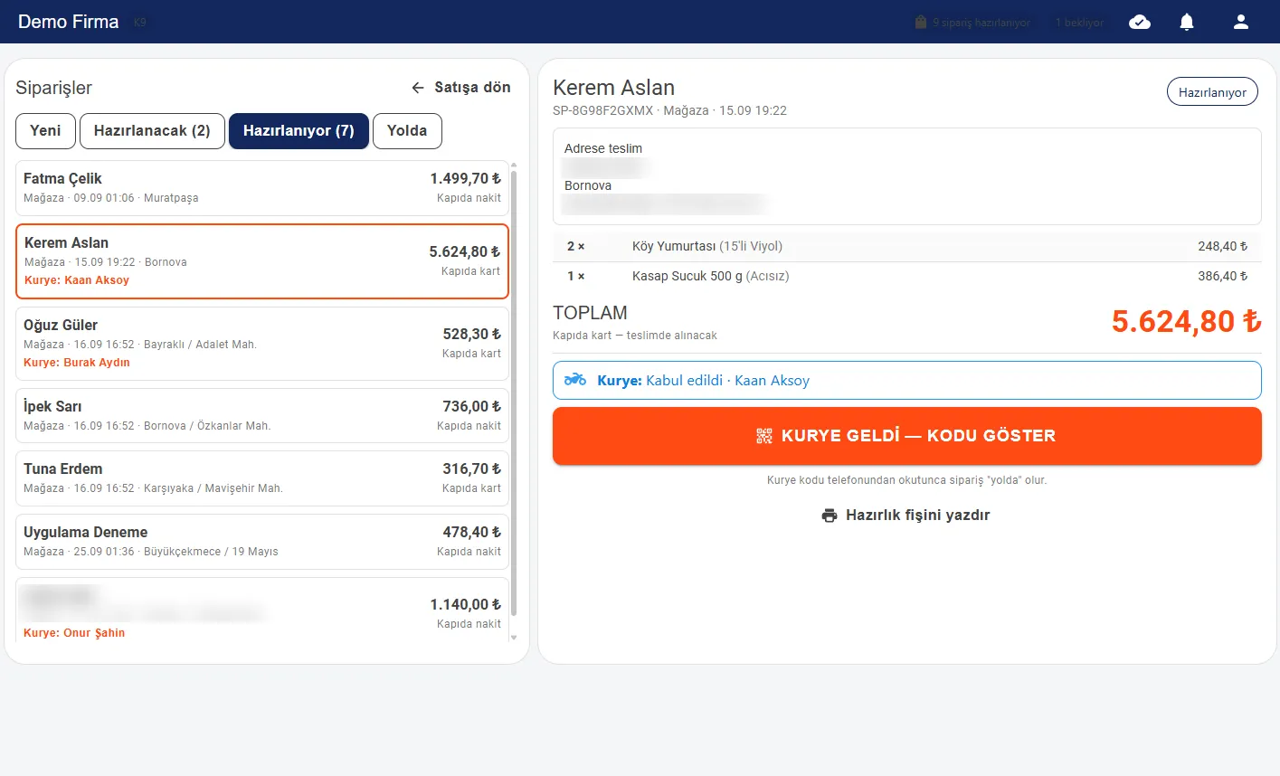Click the cloud sync status icon

coord(1140,22)
